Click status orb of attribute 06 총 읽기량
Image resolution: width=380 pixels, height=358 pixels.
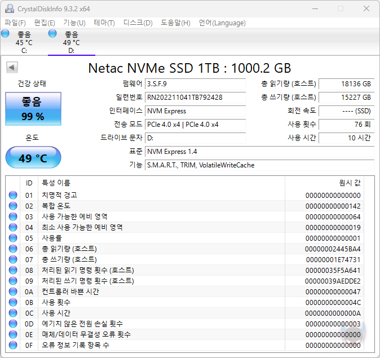(x=13, y=249)
